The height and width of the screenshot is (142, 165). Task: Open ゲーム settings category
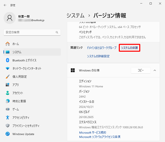pos(32,109)
